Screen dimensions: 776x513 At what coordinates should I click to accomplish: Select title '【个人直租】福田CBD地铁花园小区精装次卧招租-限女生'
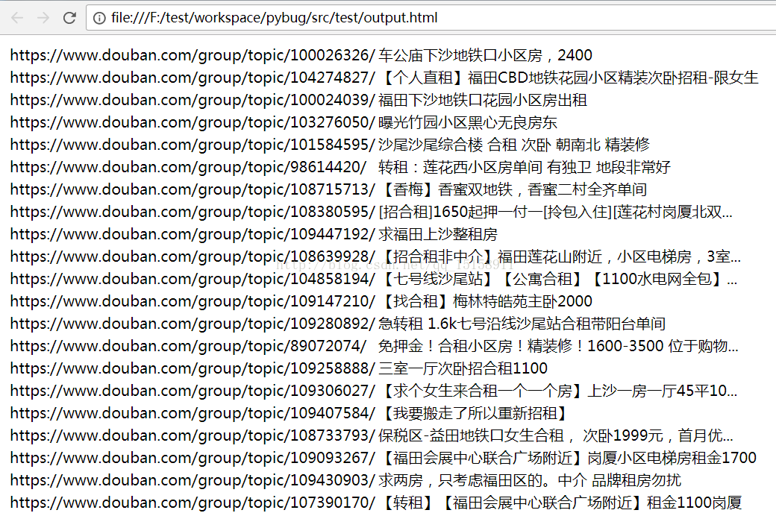[x=569, y=77]
